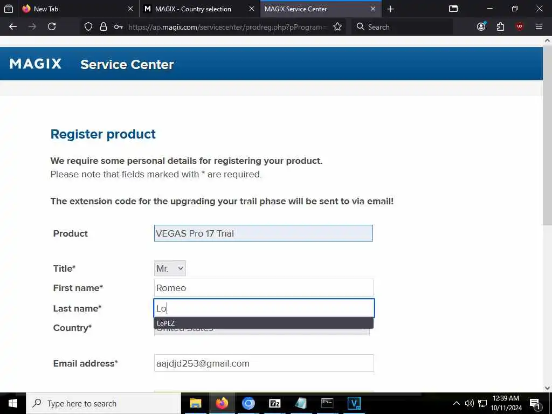Viewport: 552px width, 414px height.
Task: Close the New Tab tab
Action: (130, 9)
